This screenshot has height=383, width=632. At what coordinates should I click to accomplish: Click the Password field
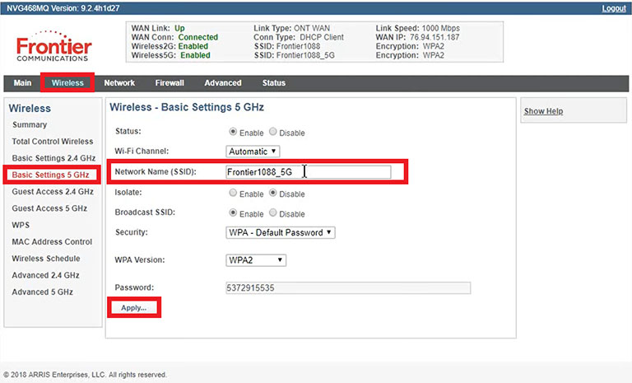(x=348, y=287)
